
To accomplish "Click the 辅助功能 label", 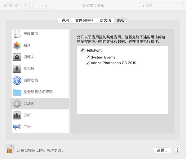I will click(x=31, y=80).
